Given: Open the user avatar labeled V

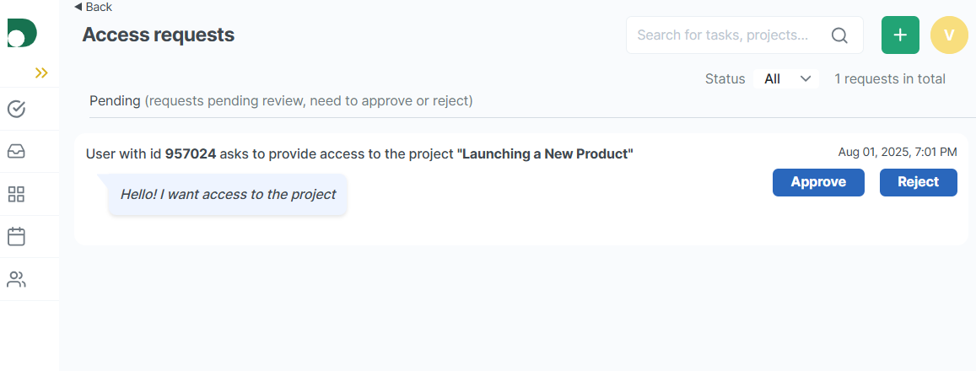Looking at the screenshot, I should click(949, 35).
